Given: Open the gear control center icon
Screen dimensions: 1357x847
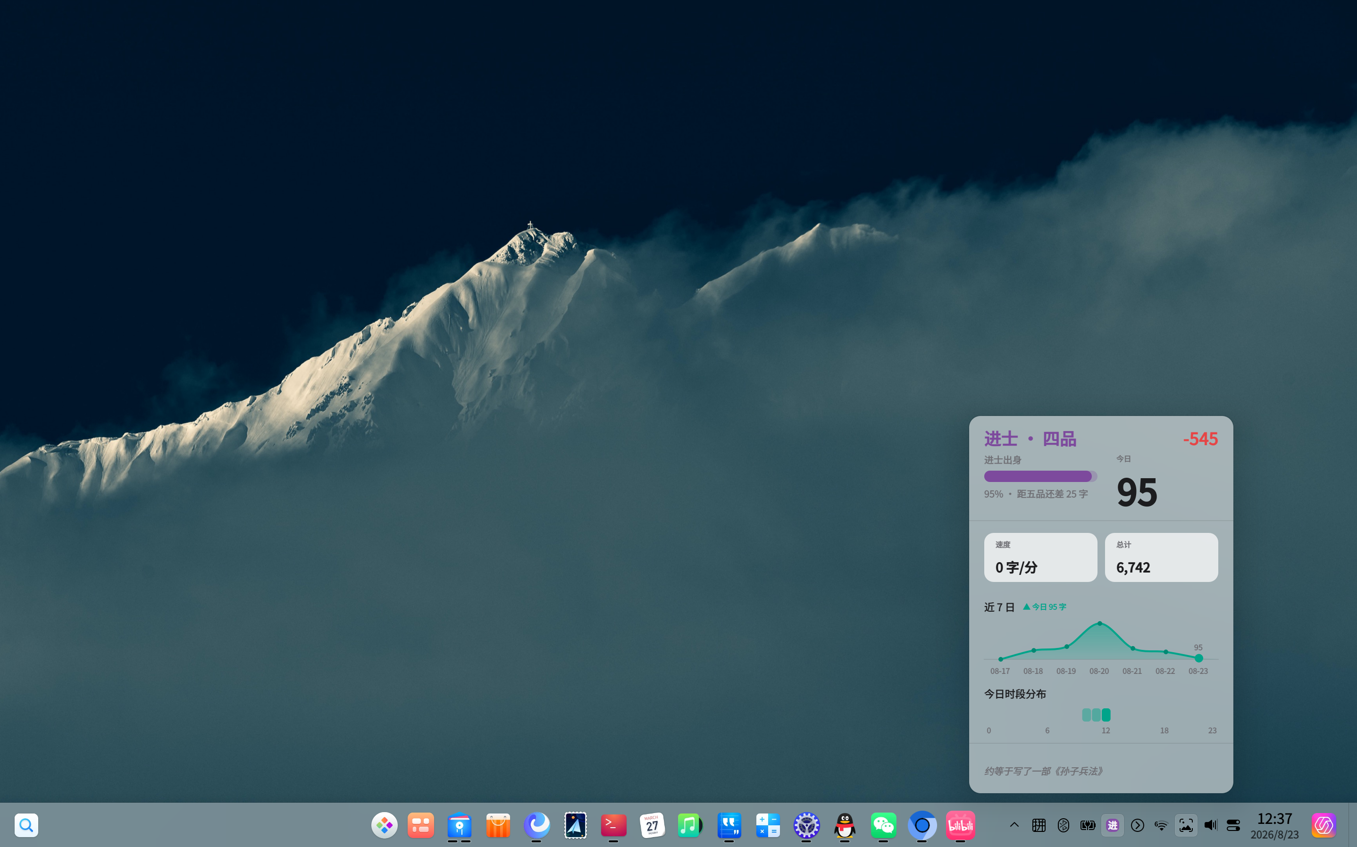Looking at the screenshot, I should (806, 825).
